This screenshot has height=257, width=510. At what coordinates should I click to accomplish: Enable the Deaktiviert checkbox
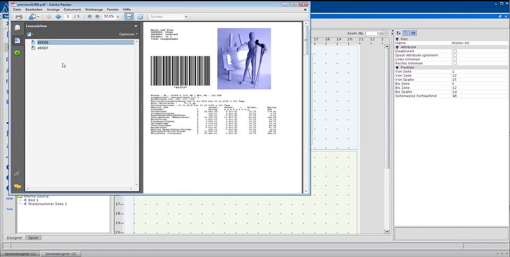[x=455, y=51]
